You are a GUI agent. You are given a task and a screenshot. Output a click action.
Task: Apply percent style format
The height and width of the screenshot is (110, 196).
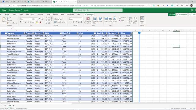pos(73,22)
